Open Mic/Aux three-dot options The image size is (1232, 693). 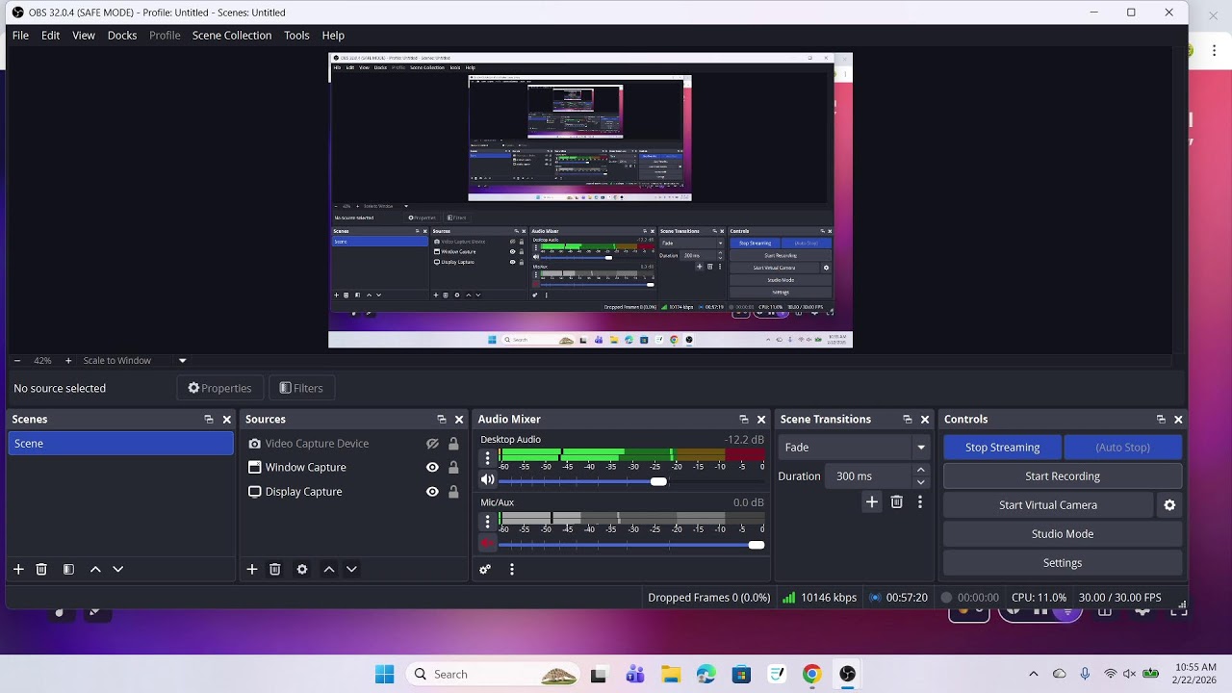(x=488, y=521)
